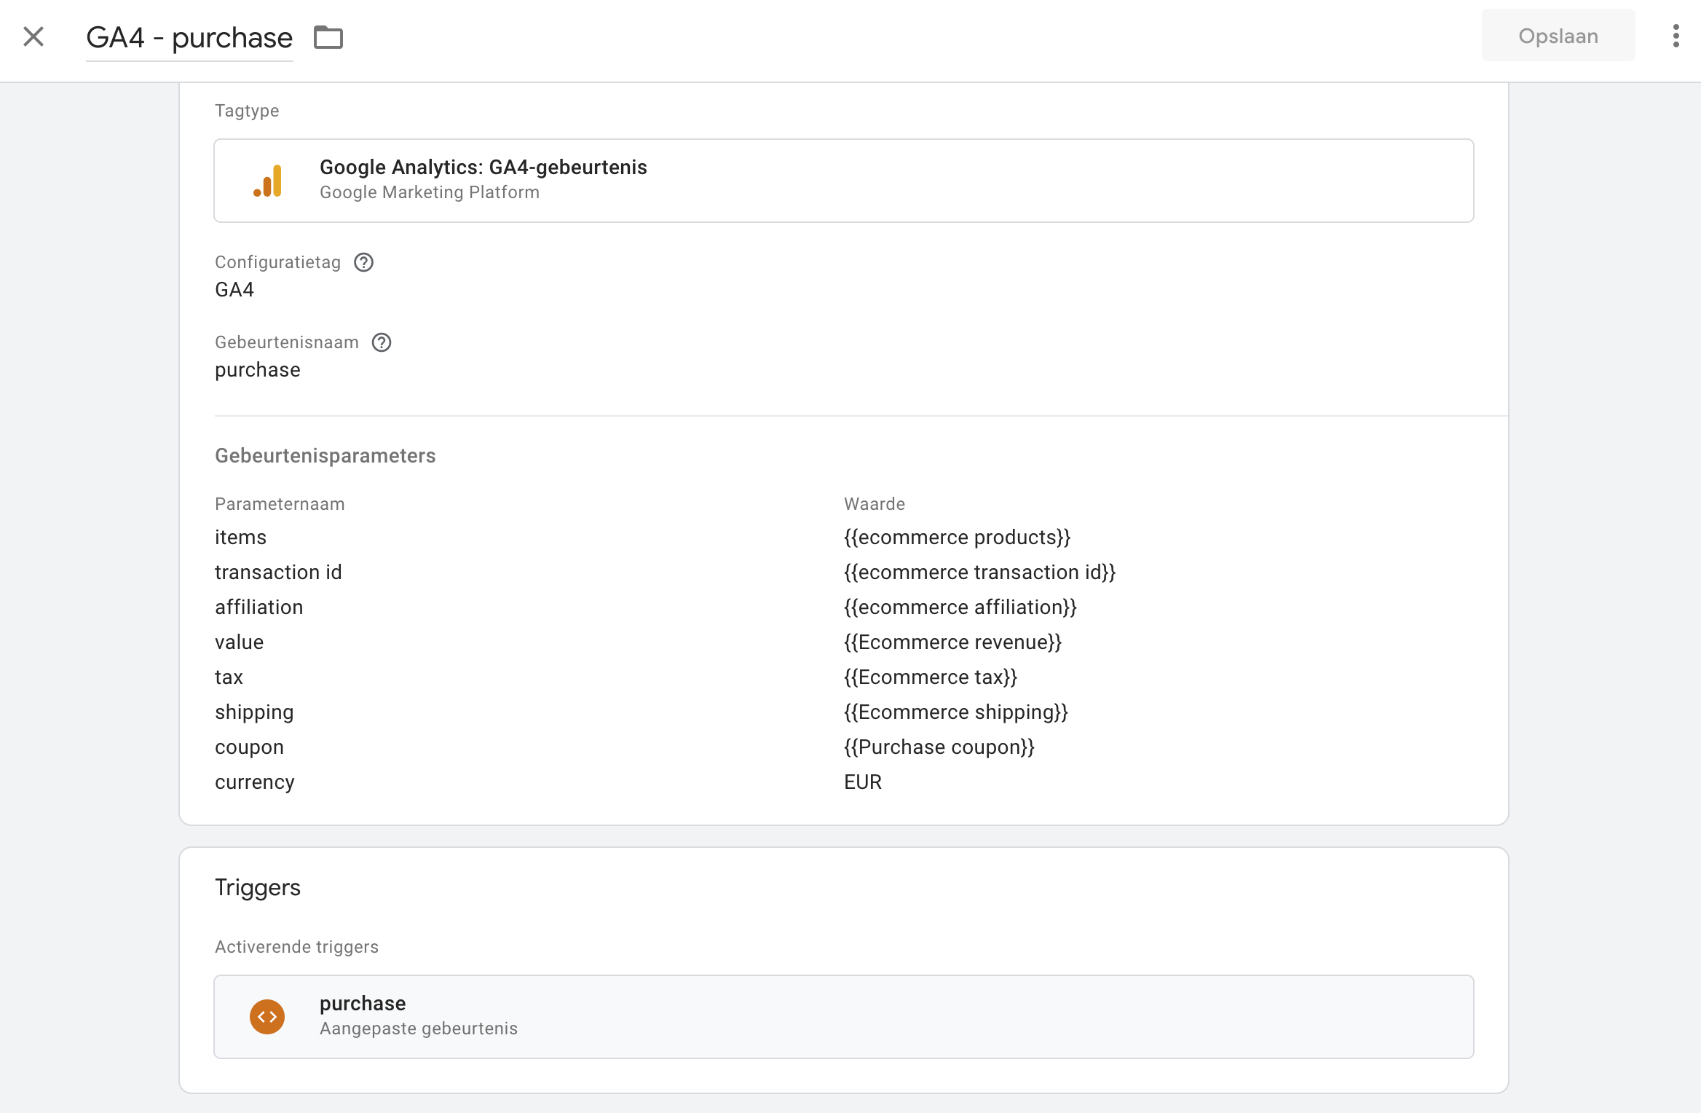Click the {{Purchase coupon}} parameter value
Viewport: 1701px width, 1113px height.
tap(939, 747)
